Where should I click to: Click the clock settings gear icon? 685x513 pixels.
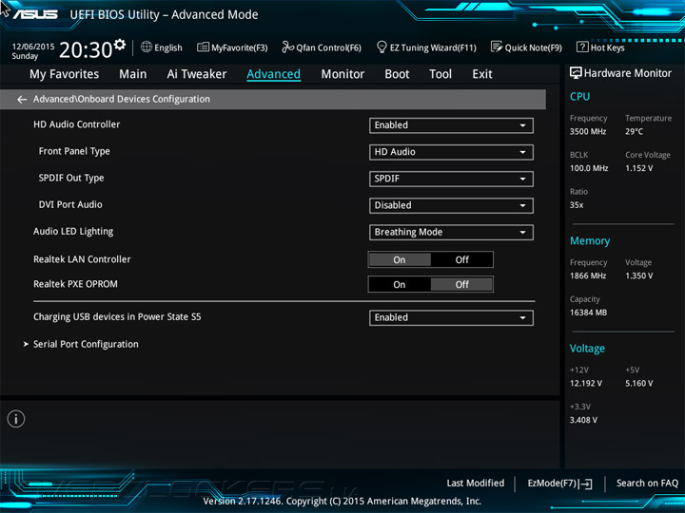(x=120, y=45)
